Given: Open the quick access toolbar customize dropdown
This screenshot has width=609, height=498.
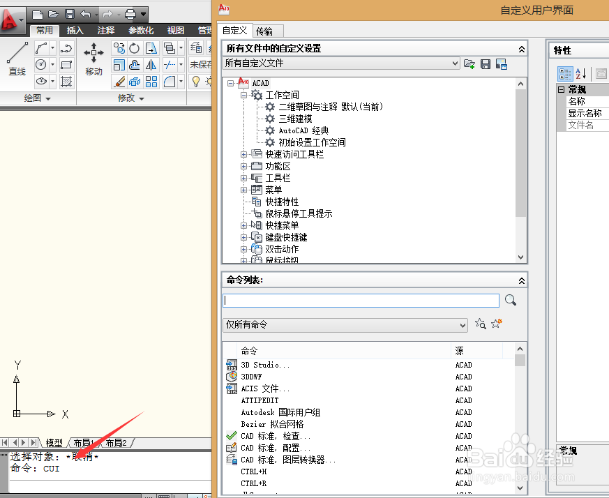Looking at the screenshot, I should 143,15.
